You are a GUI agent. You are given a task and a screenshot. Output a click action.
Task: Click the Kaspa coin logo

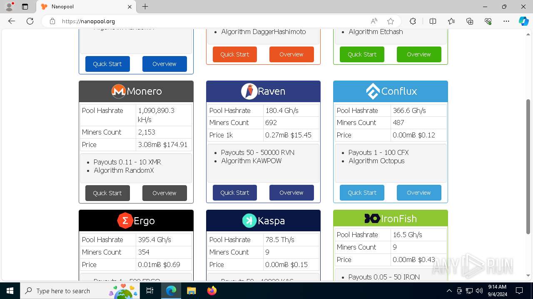point(249,221)
